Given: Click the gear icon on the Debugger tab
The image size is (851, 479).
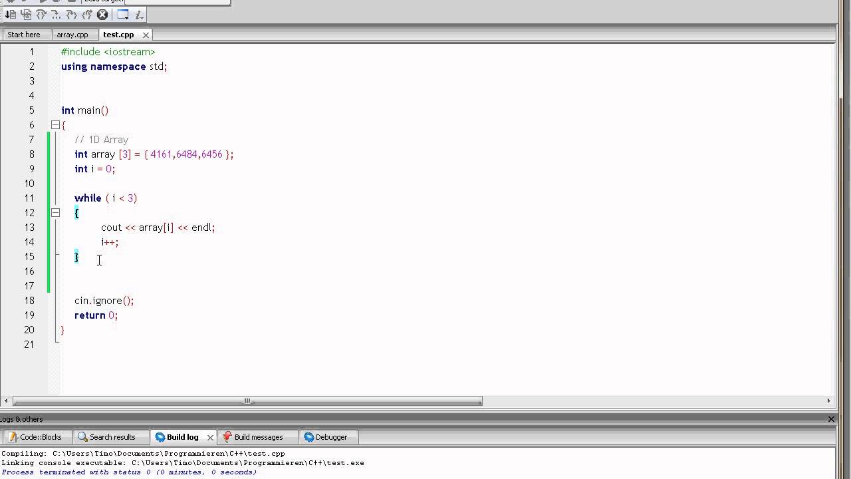Looking at the screenshot, I should (309, 437).
